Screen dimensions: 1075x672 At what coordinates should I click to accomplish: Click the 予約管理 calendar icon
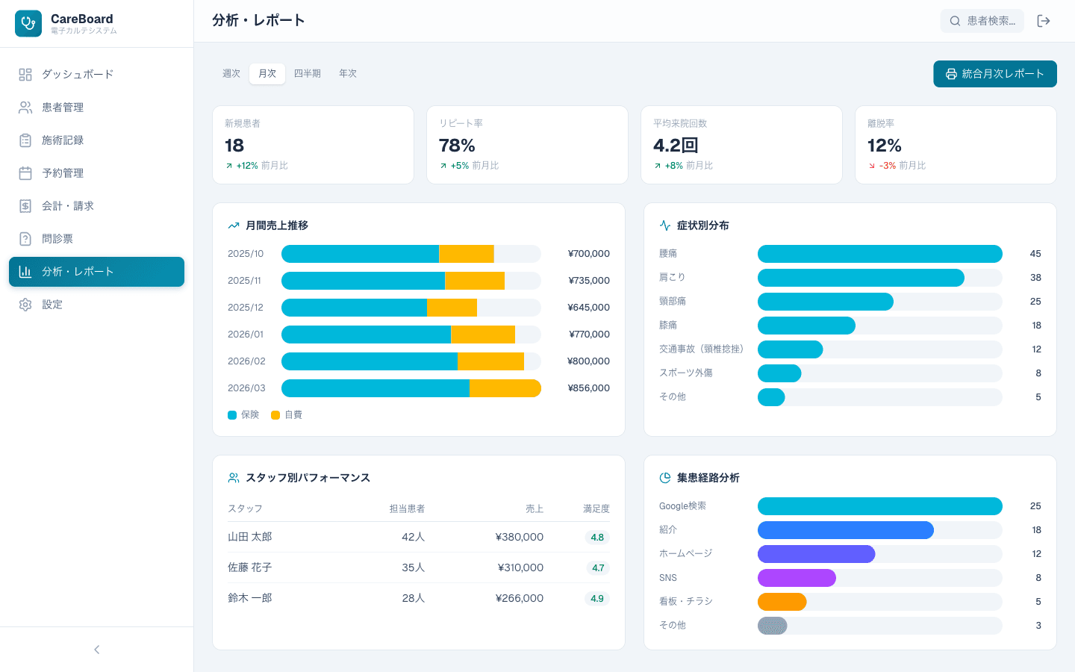point(24,172)
